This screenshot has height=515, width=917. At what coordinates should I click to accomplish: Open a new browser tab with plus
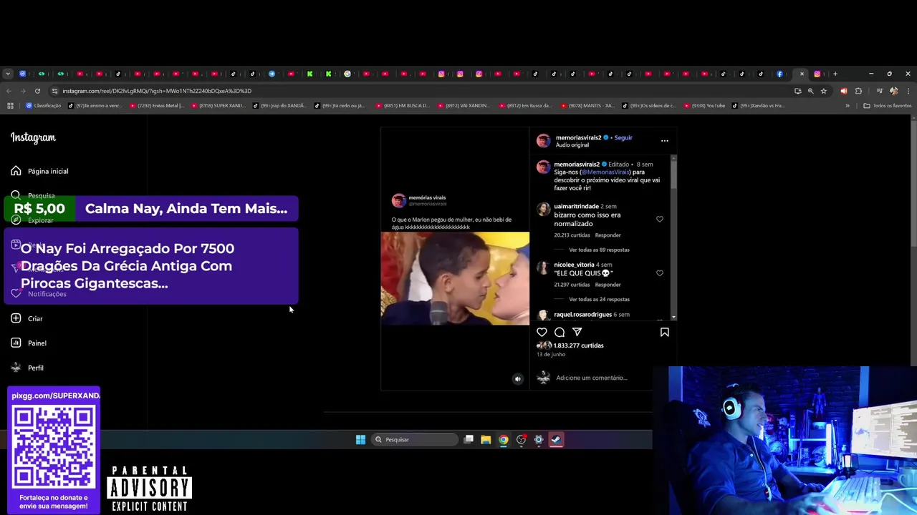click(x=835, y=74)
